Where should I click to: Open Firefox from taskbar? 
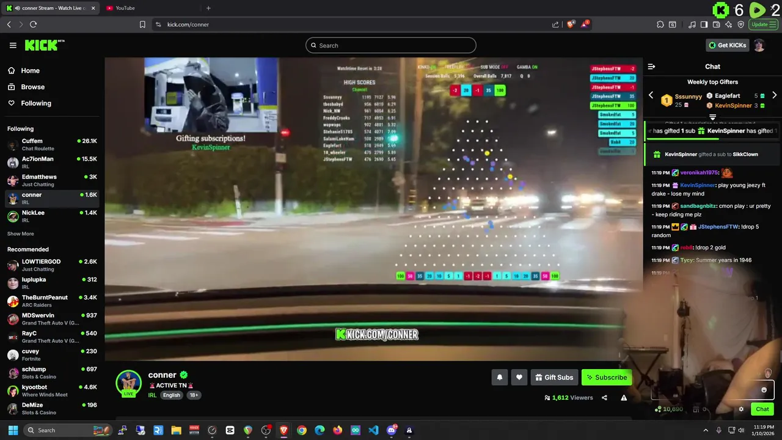pos(337,430)
